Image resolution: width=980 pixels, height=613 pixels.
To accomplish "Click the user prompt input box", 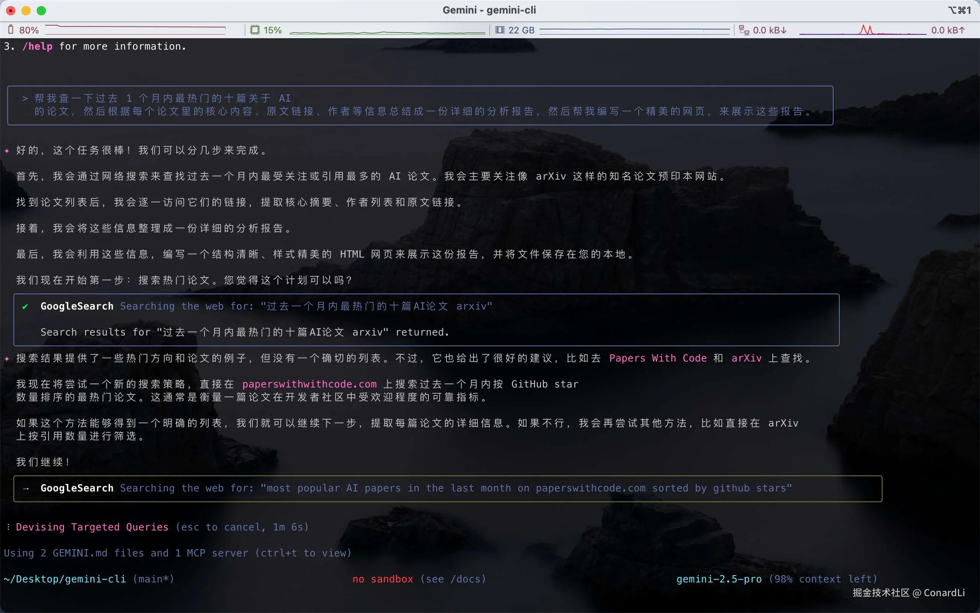I will pyautogui.click(x=420, y=105).
